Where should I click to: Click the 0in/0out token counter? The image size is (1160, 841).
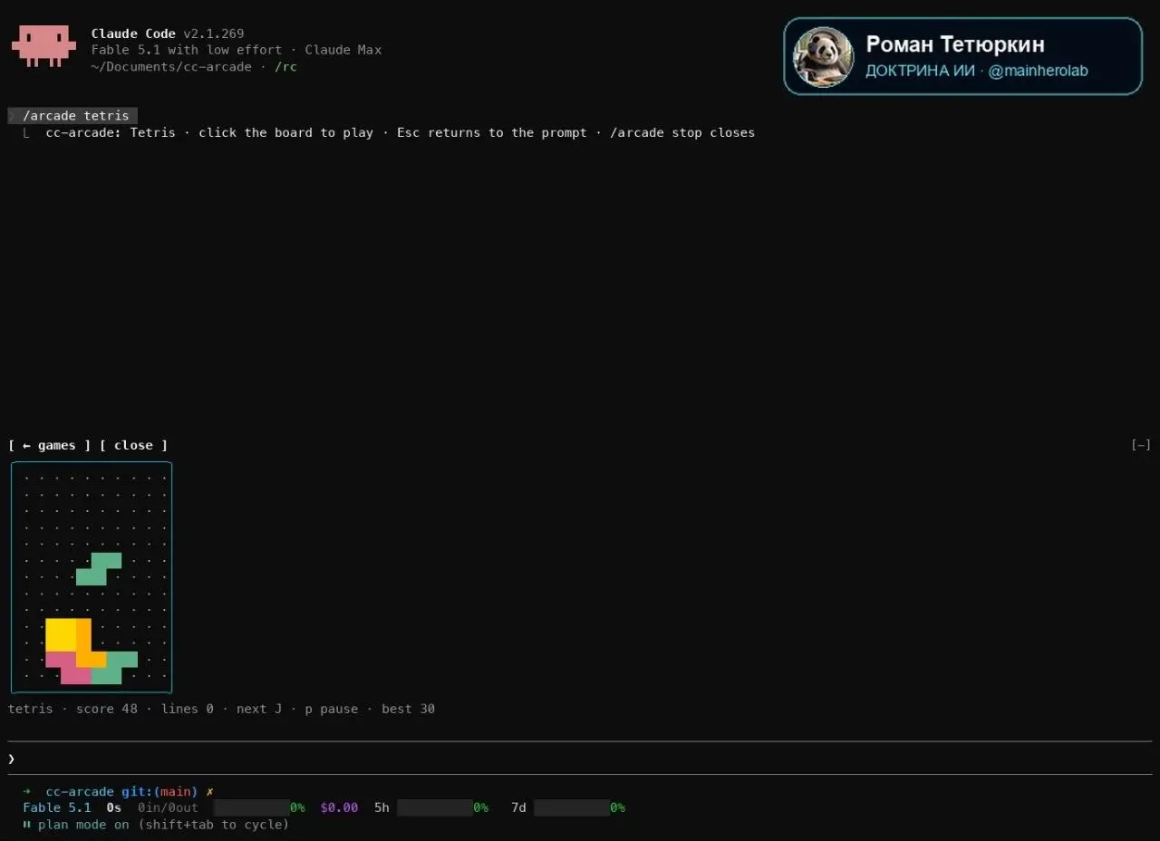[168, 807]
